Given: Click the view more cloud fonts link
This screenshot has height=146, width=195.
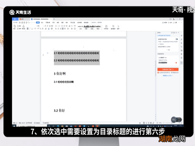Looking at the screenshot, I should tap(168, 76).
